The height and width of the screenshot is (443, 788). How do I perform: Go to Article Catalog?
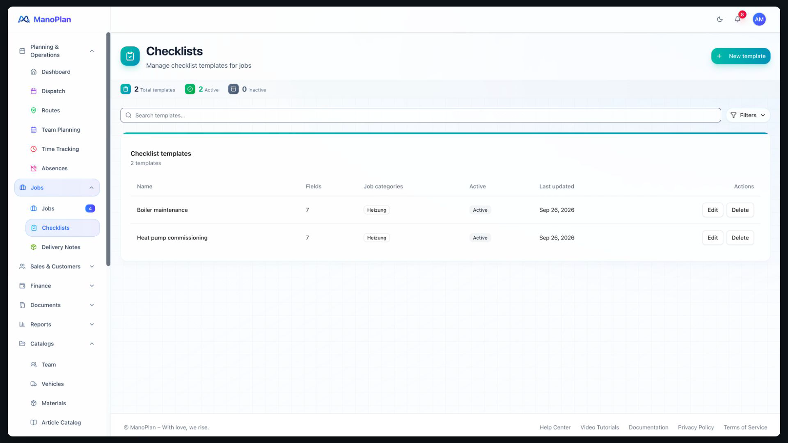tap(62, 422)
